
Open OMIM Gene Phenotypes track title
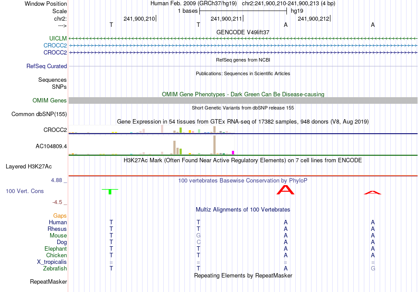tap(243, 94)
